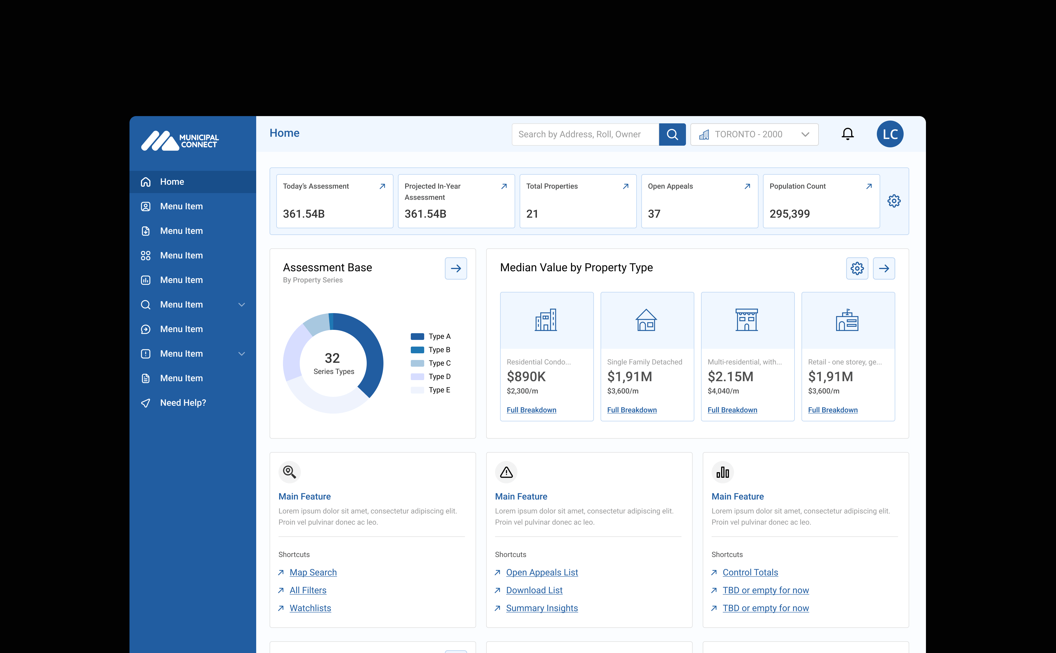This screenshot has height=653, width=1056.
Task: Click the donut chart center 32 Series Types
Action: click(333, 363)
